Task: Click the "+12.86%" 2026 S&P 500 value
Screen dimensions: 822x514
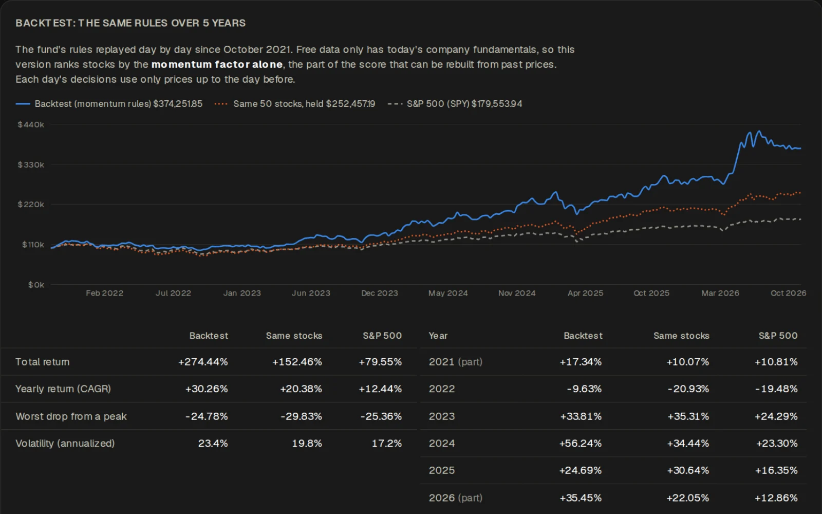Action: point(776,498)
